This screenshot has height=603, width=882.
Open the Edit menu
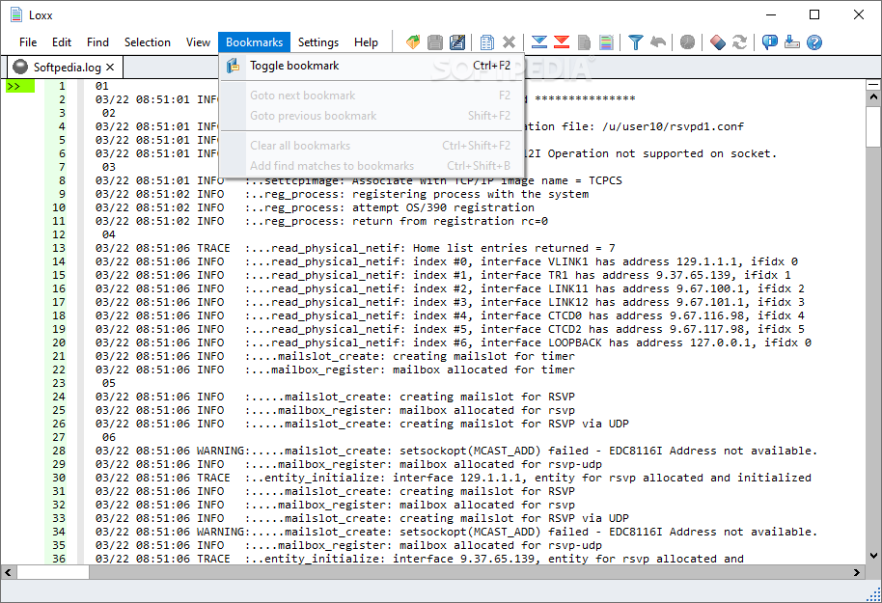(x=62, y=42)
